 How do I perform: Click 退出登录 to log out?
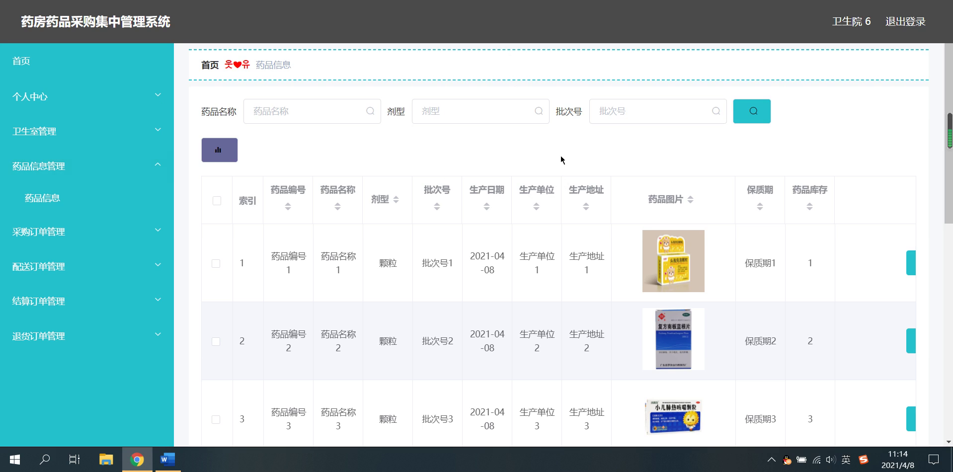point(905,21)
